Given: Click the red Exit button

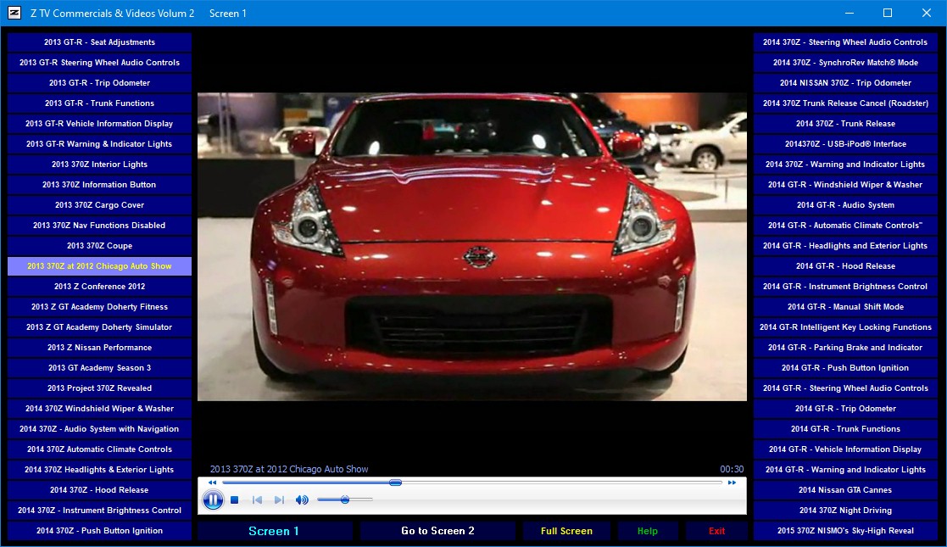Looking at the screenshot, I should 716,531.
